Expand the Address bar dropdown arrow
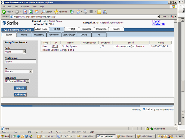Viewport: 185px width, 139px height. pos(158,17)
